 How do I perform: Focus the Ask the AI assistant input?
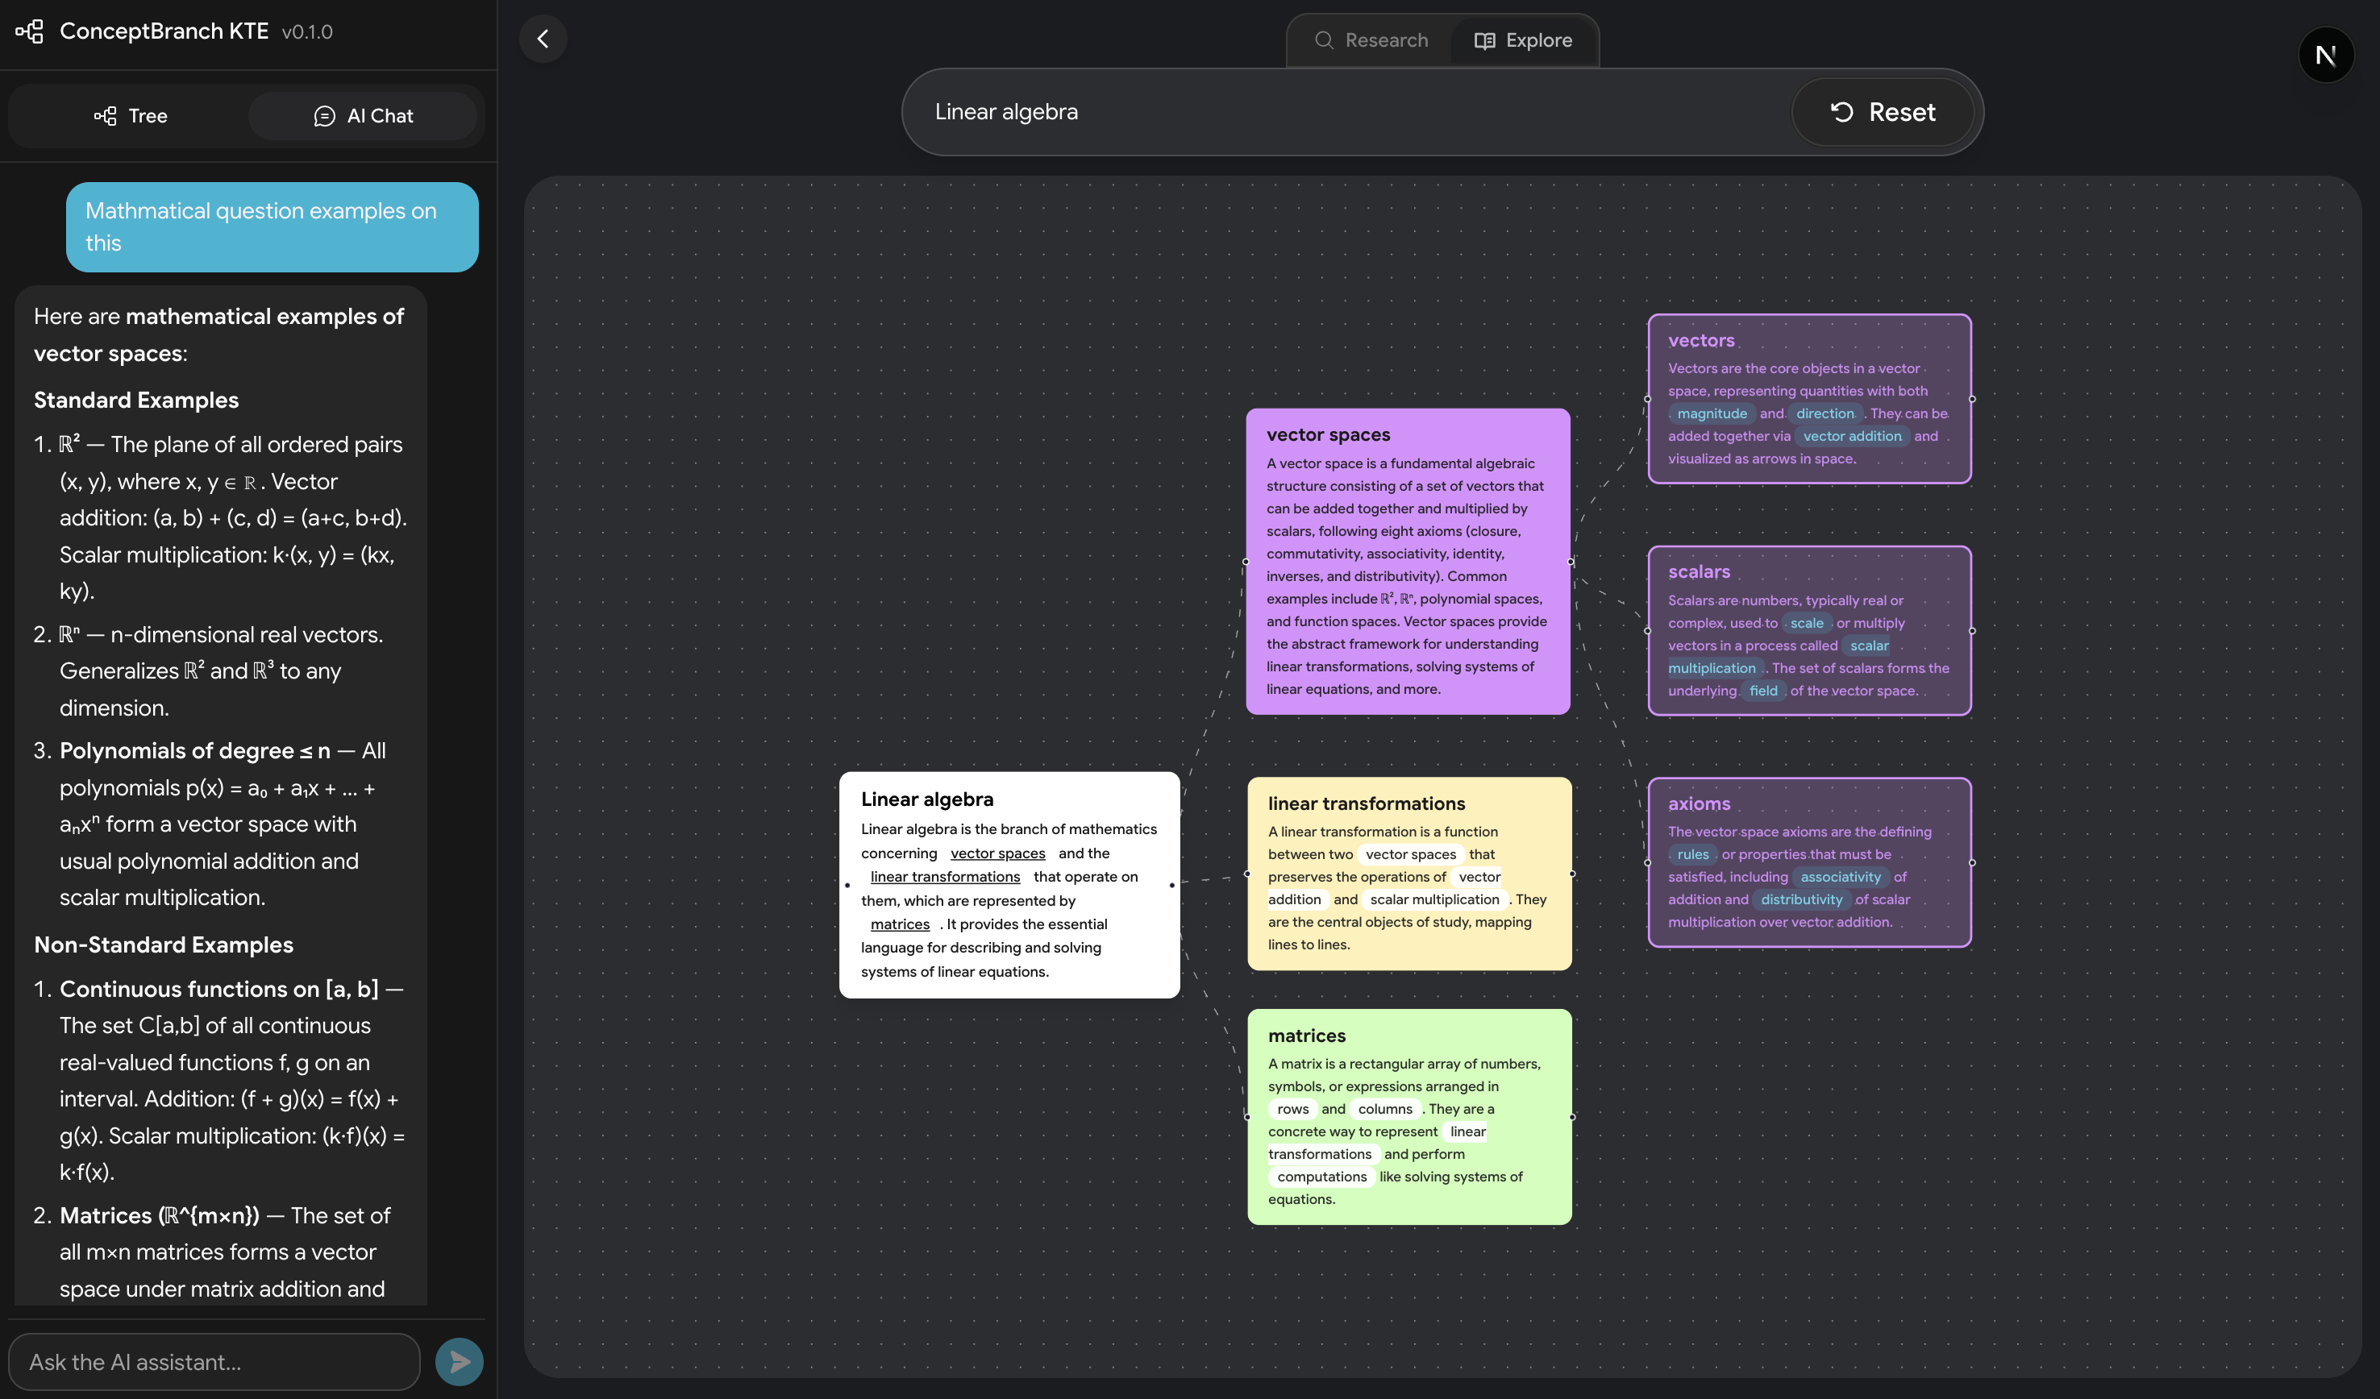pyautogui.click(x=214, y=1361)
